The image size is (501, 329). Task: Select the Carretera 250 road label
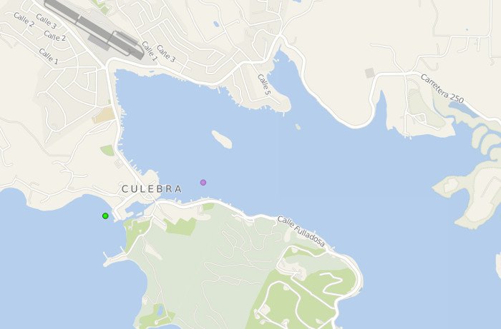(442, 89)
